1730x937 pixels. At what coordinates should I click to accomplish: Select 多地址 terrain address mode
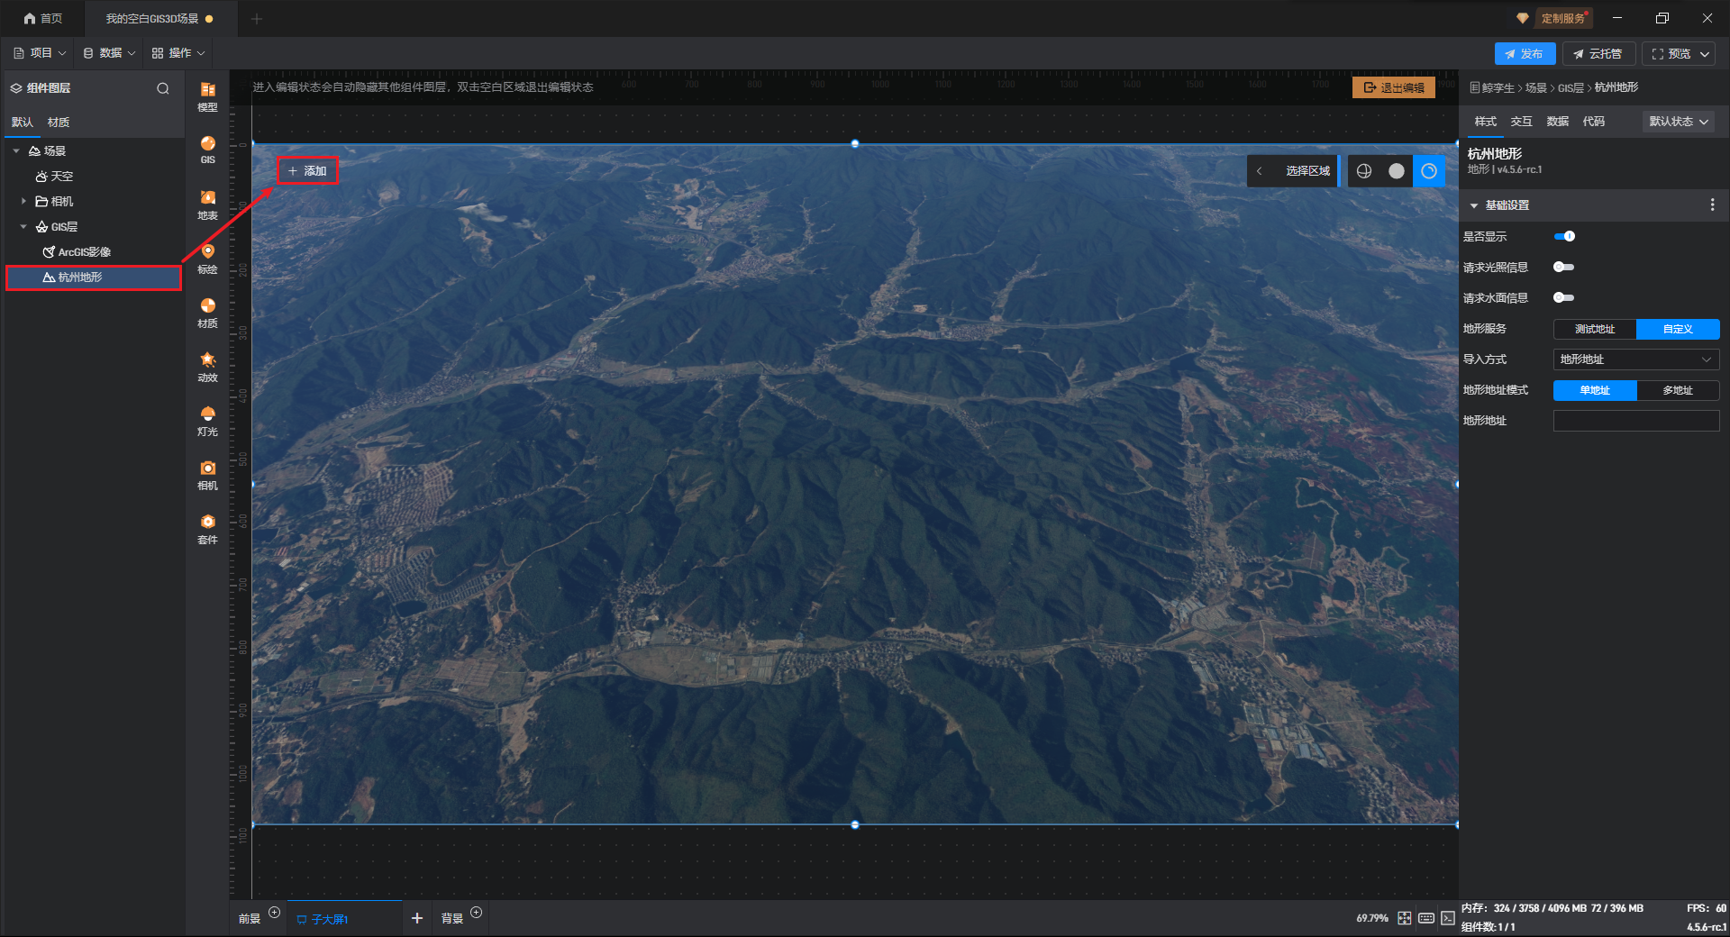tap(1677, 390)
